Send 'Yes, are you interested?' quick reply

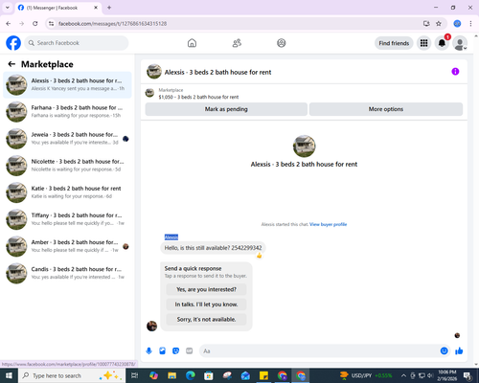coord(206,289)
